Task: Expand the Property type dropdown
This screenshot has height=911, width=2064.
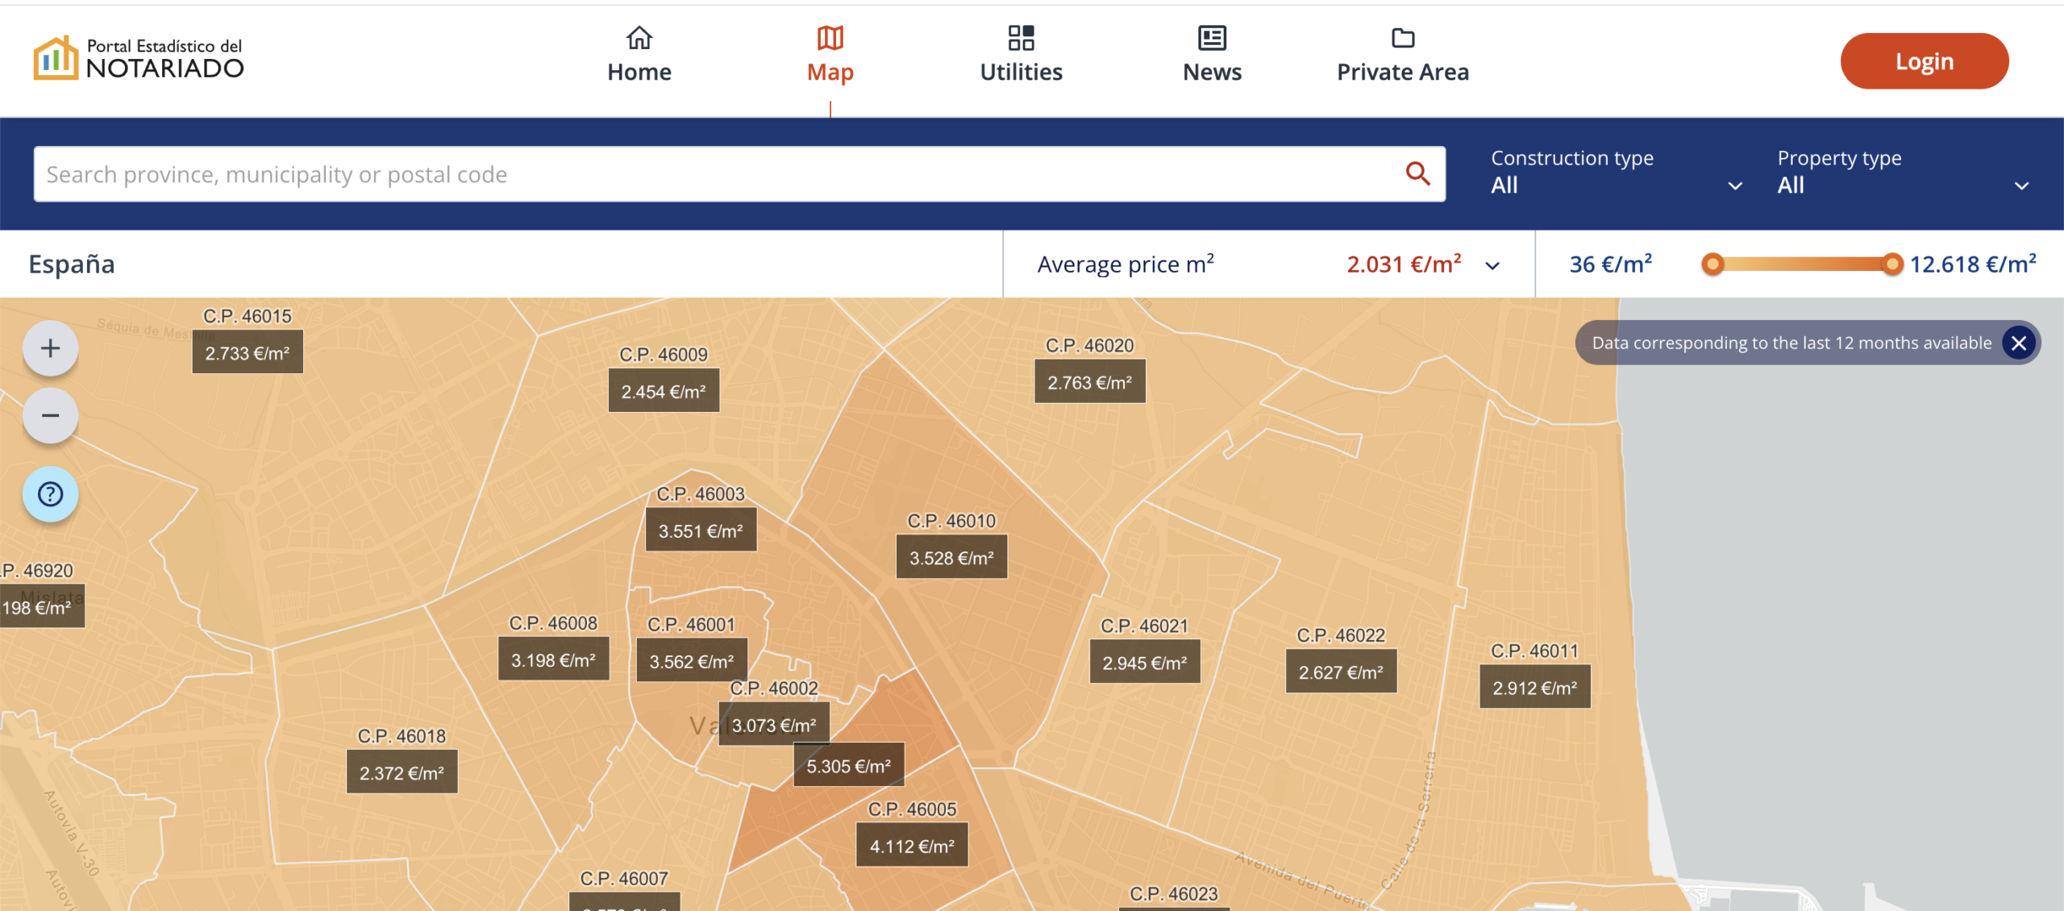Action: pos(1904,173)
